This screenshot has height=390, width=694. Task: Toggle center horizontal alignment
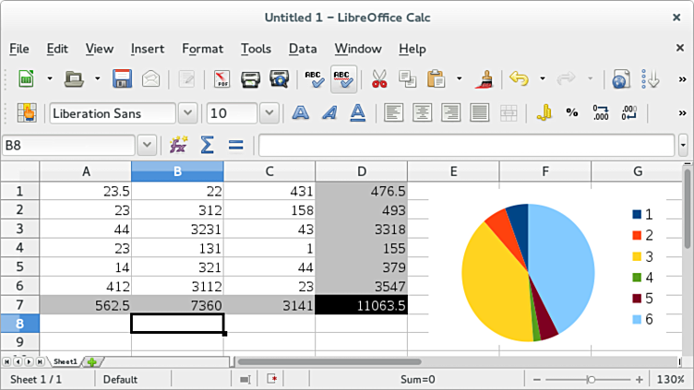(423, 112)
